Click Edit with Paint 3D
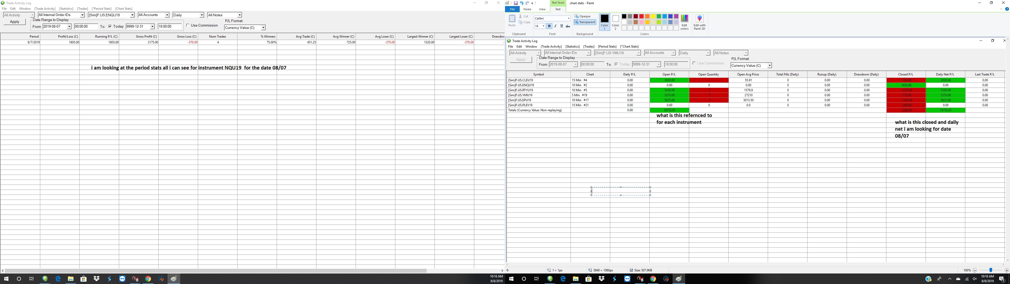The image size is (1010, 284). [x=699, y=22]
